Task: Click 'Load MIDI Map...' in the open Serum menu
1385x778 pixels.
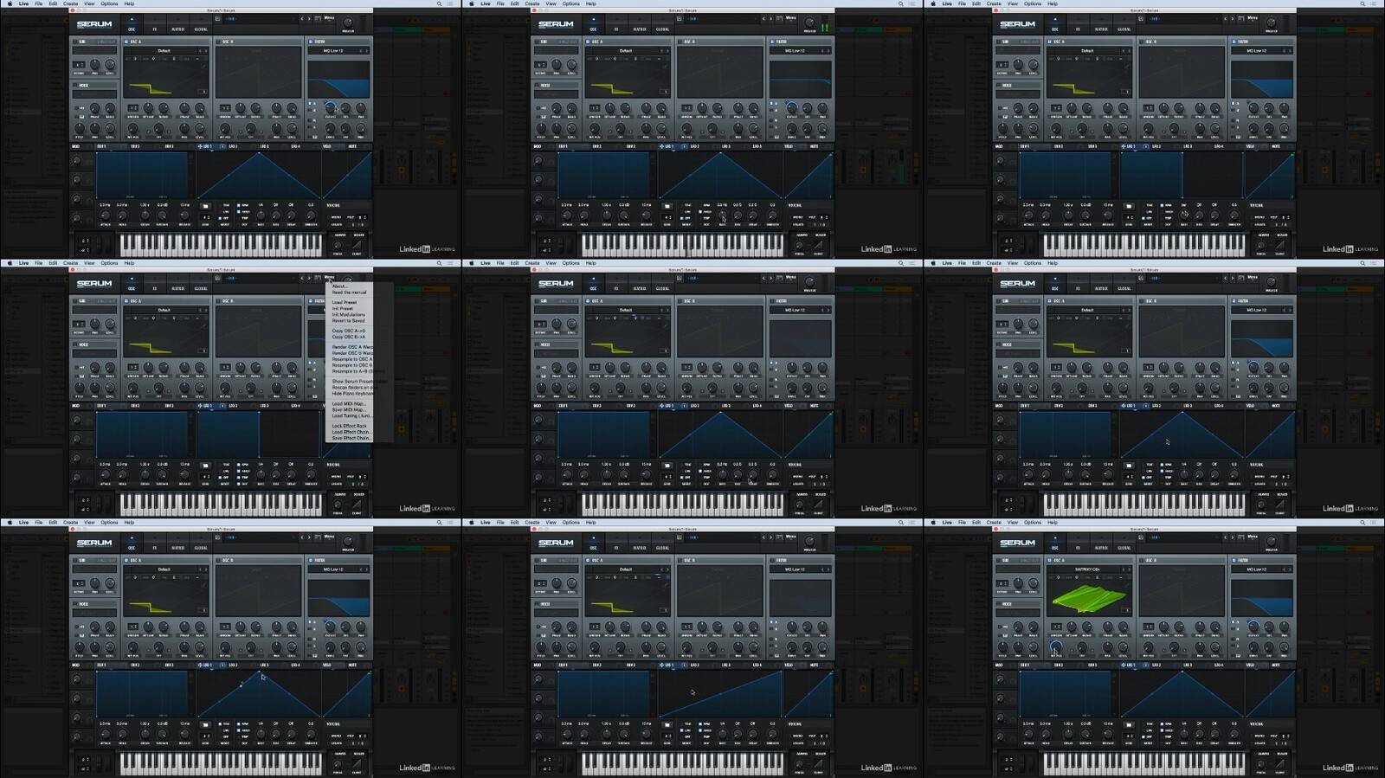Action: point(349,403)
